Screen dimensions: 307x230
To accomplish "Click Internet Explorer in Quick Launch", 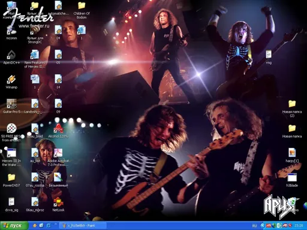I will pyautogui.click(x=49, y=225).
